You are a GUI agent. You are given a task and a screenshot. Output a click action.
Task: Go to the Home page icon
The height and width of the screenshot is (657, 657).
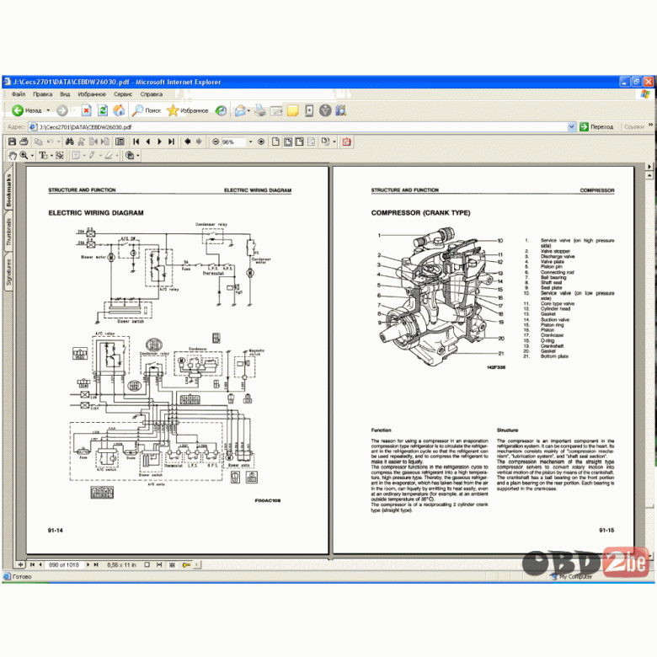(x=119, y=110)
